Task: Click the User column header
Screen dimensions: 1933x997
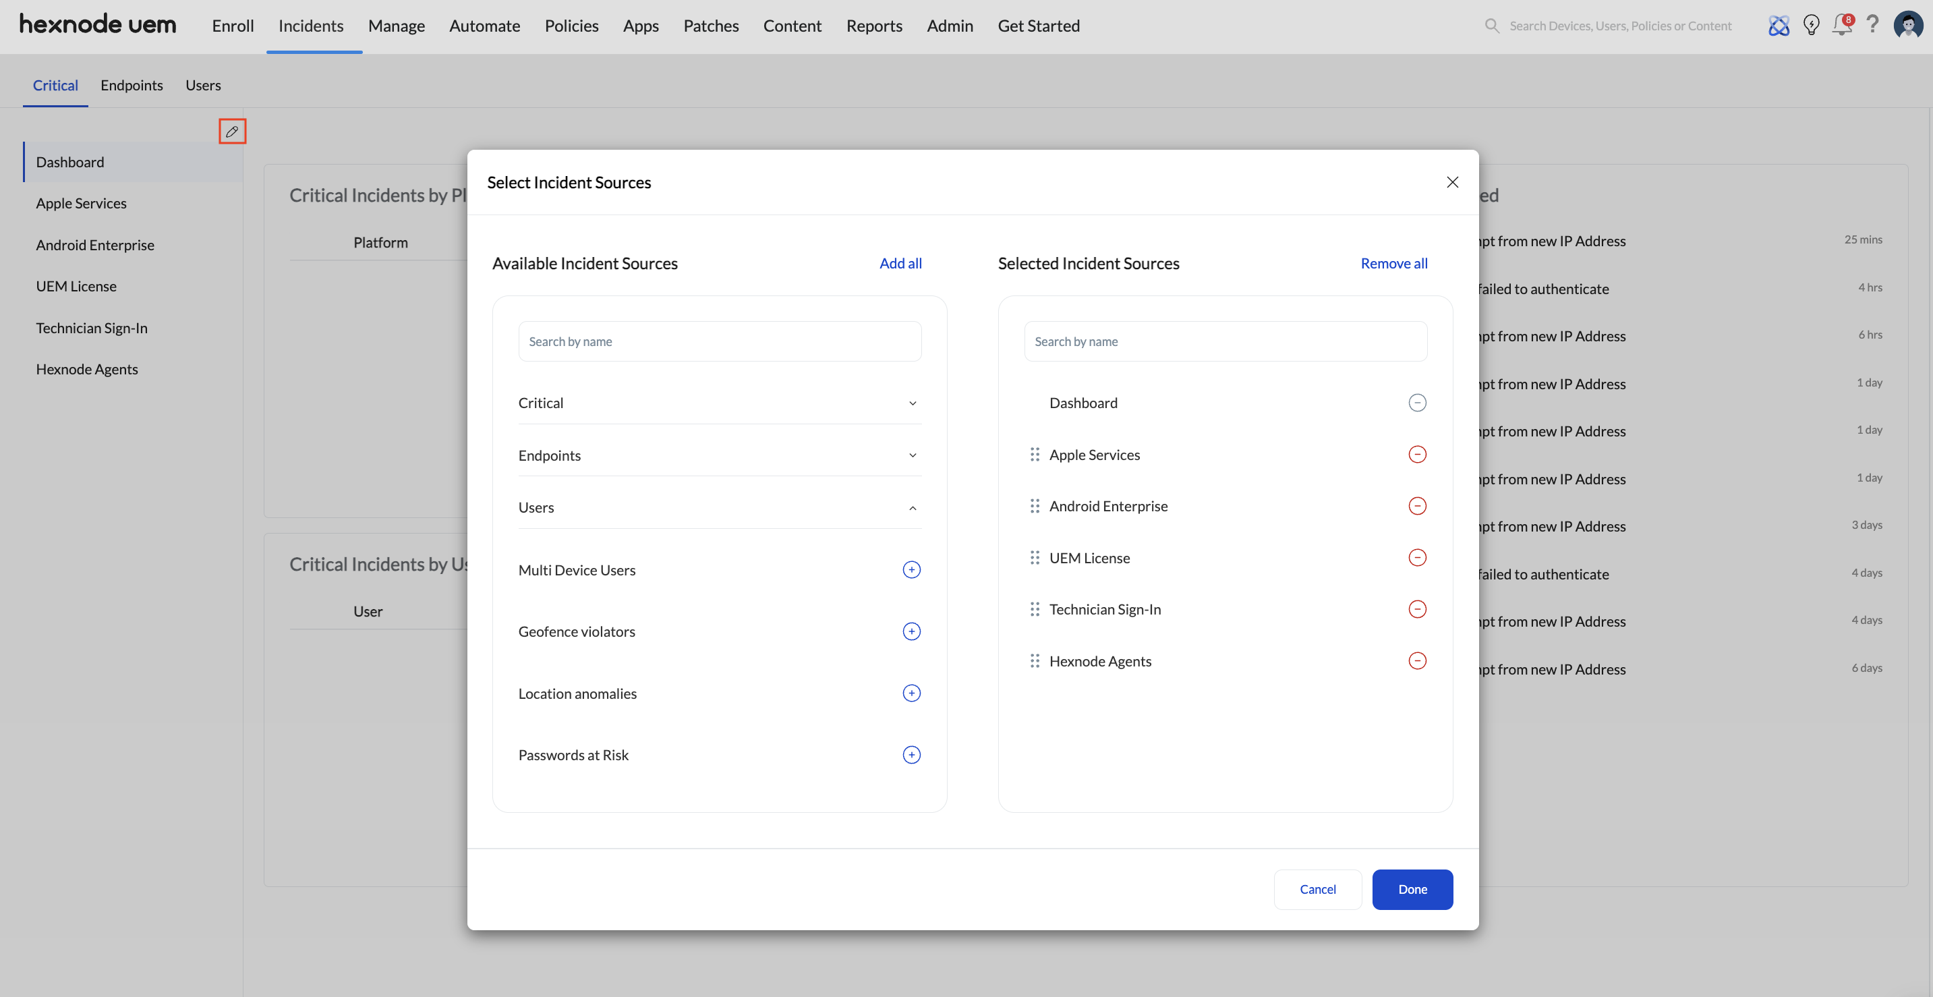Action: [x=368, y=611]
